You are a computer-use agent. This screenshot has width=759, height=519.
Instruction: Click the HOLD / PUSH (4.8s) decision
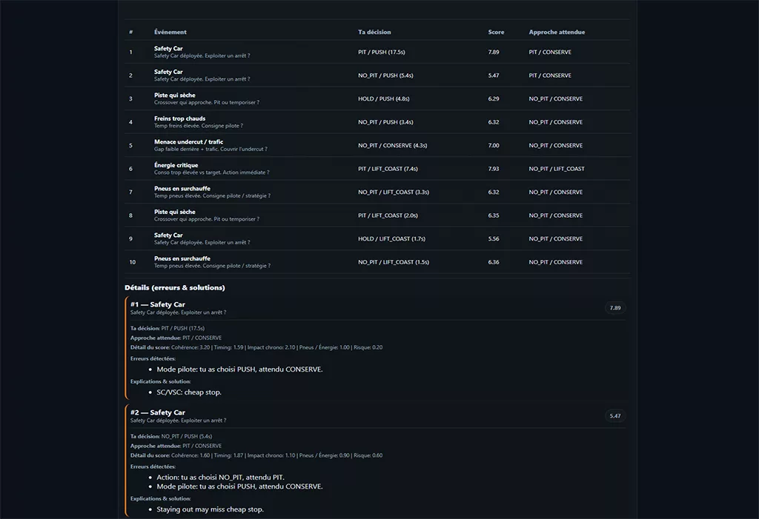point(383,99)
